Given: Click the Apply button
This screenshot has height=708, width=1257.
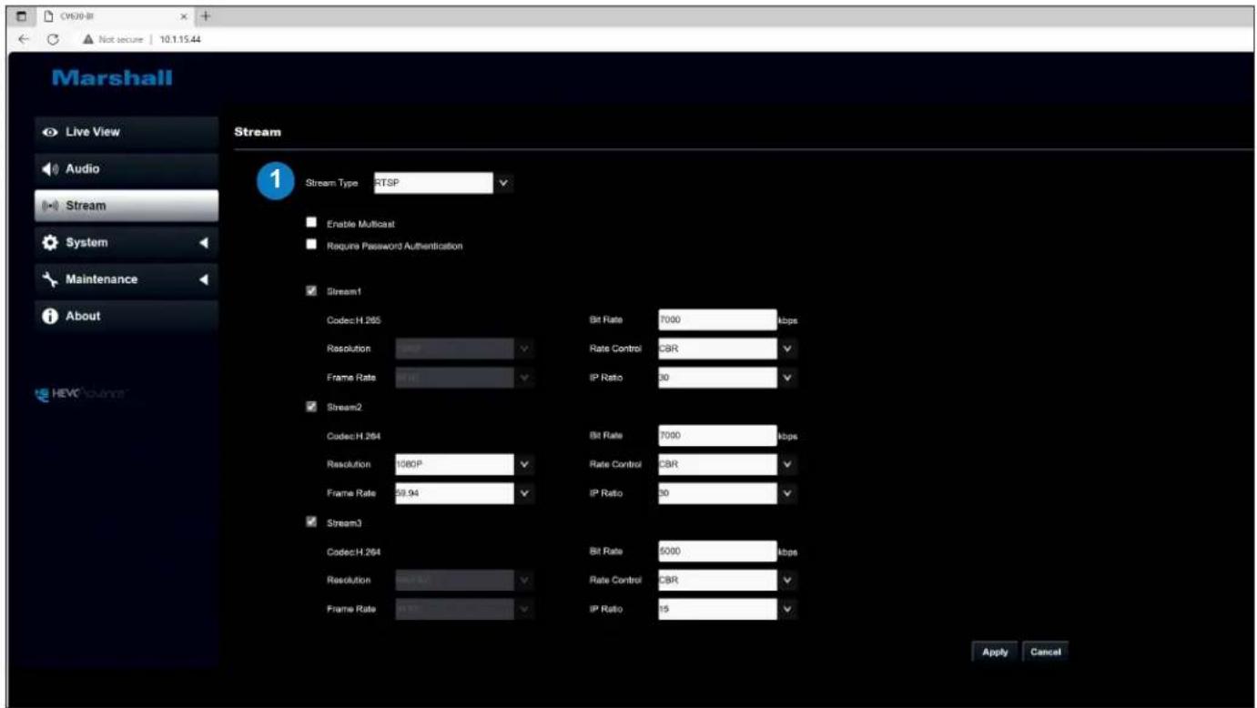Looking at the screenshot, I should tap(995, 652).
